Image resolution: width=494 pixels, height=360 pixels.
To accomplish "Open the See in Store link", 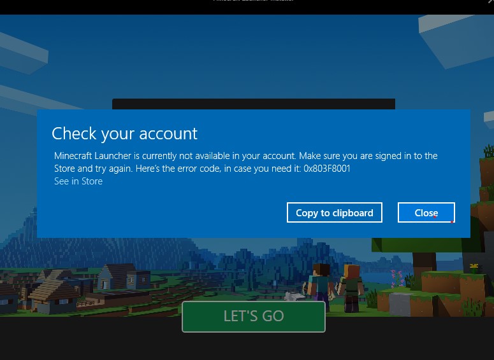I will (78, 181).
